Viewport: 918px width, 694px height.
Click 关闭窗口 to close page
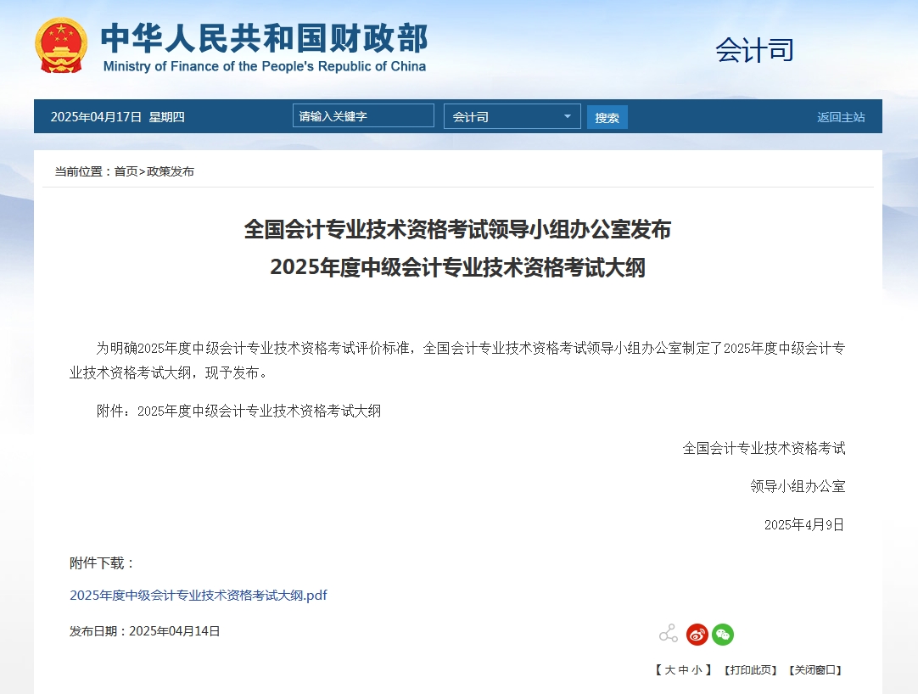click(x=815, y=670)
